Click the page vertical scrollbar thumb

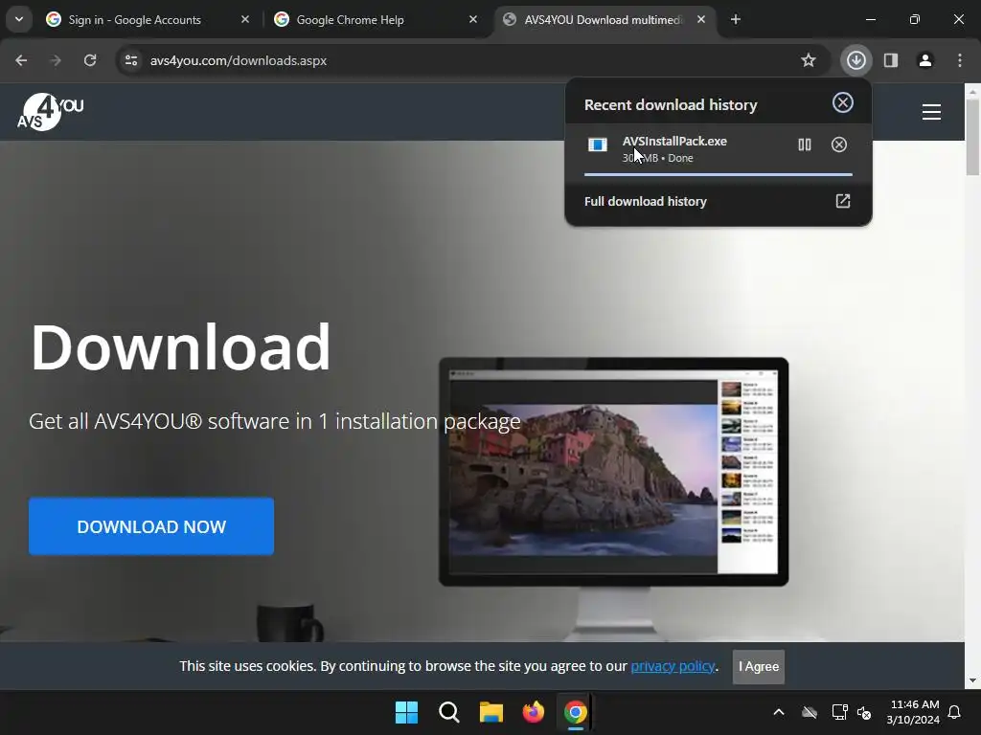[973, 138]
